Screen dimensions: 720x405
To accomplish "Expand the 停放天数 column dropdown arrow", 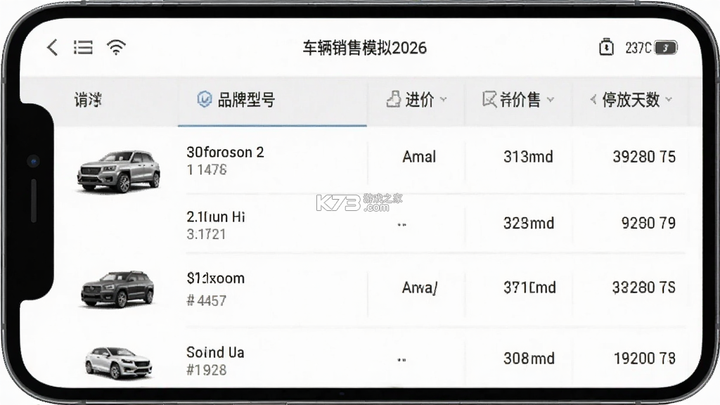I will (x=669, y=99).
